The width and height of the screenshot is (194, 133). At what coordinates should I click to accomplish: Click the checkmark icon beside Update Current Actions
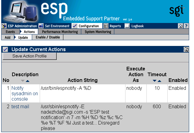pyautogui.click(x=5, y=49)
